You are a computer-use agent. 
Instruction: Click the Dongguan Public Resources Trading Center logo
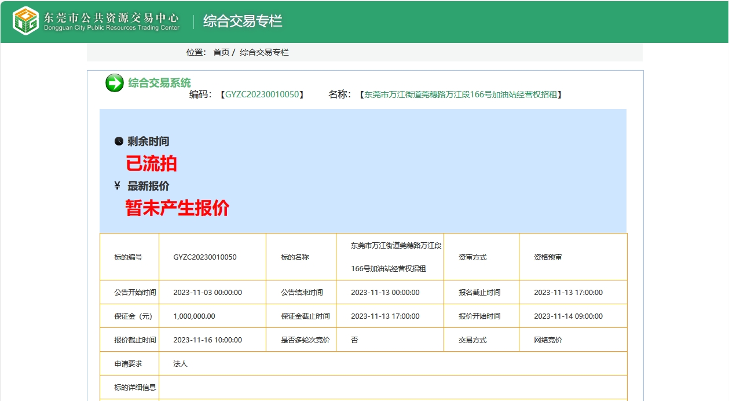tap(96, 21)
